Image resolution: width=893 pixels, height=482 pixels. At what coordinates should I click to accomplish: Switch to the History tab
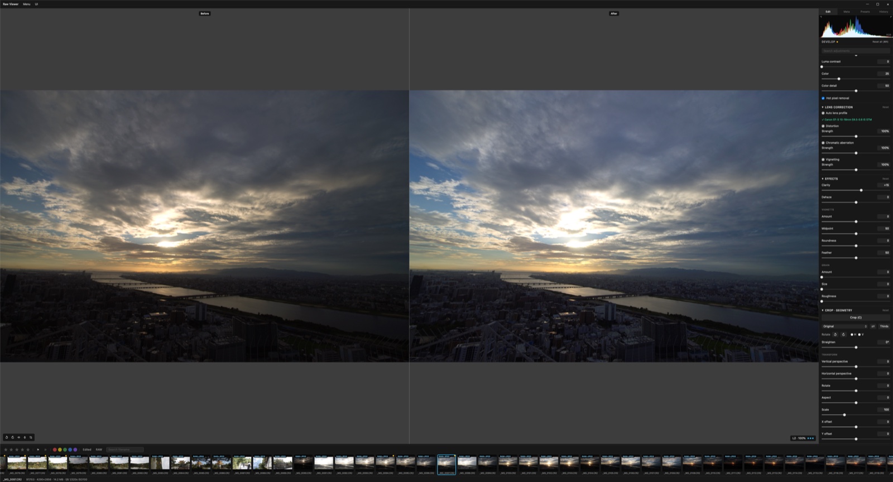pos(884,12)
